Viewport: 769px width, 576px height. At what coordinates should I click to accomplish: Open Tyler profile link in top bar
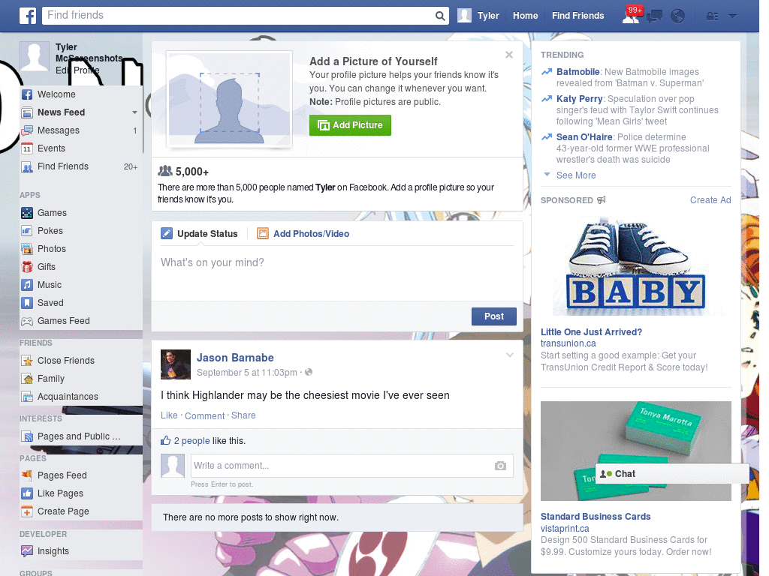[478, 16]
